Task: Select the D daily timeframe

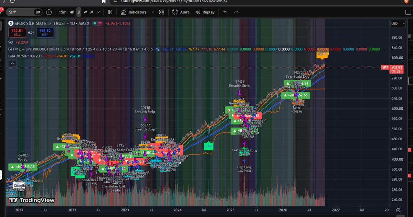Action: pyautogui.click(x=79, y=12)
